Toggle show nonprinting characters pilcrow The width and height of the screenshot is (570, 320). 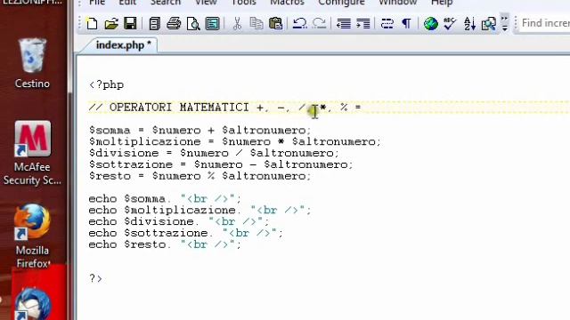[406, 24]
